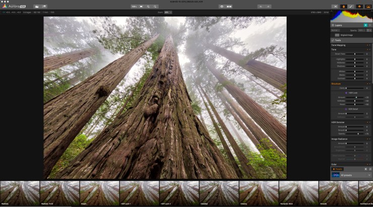Screen dimensions: 373x207
Task: Open a new image with folder icon
Action: (x=37, y=7)
